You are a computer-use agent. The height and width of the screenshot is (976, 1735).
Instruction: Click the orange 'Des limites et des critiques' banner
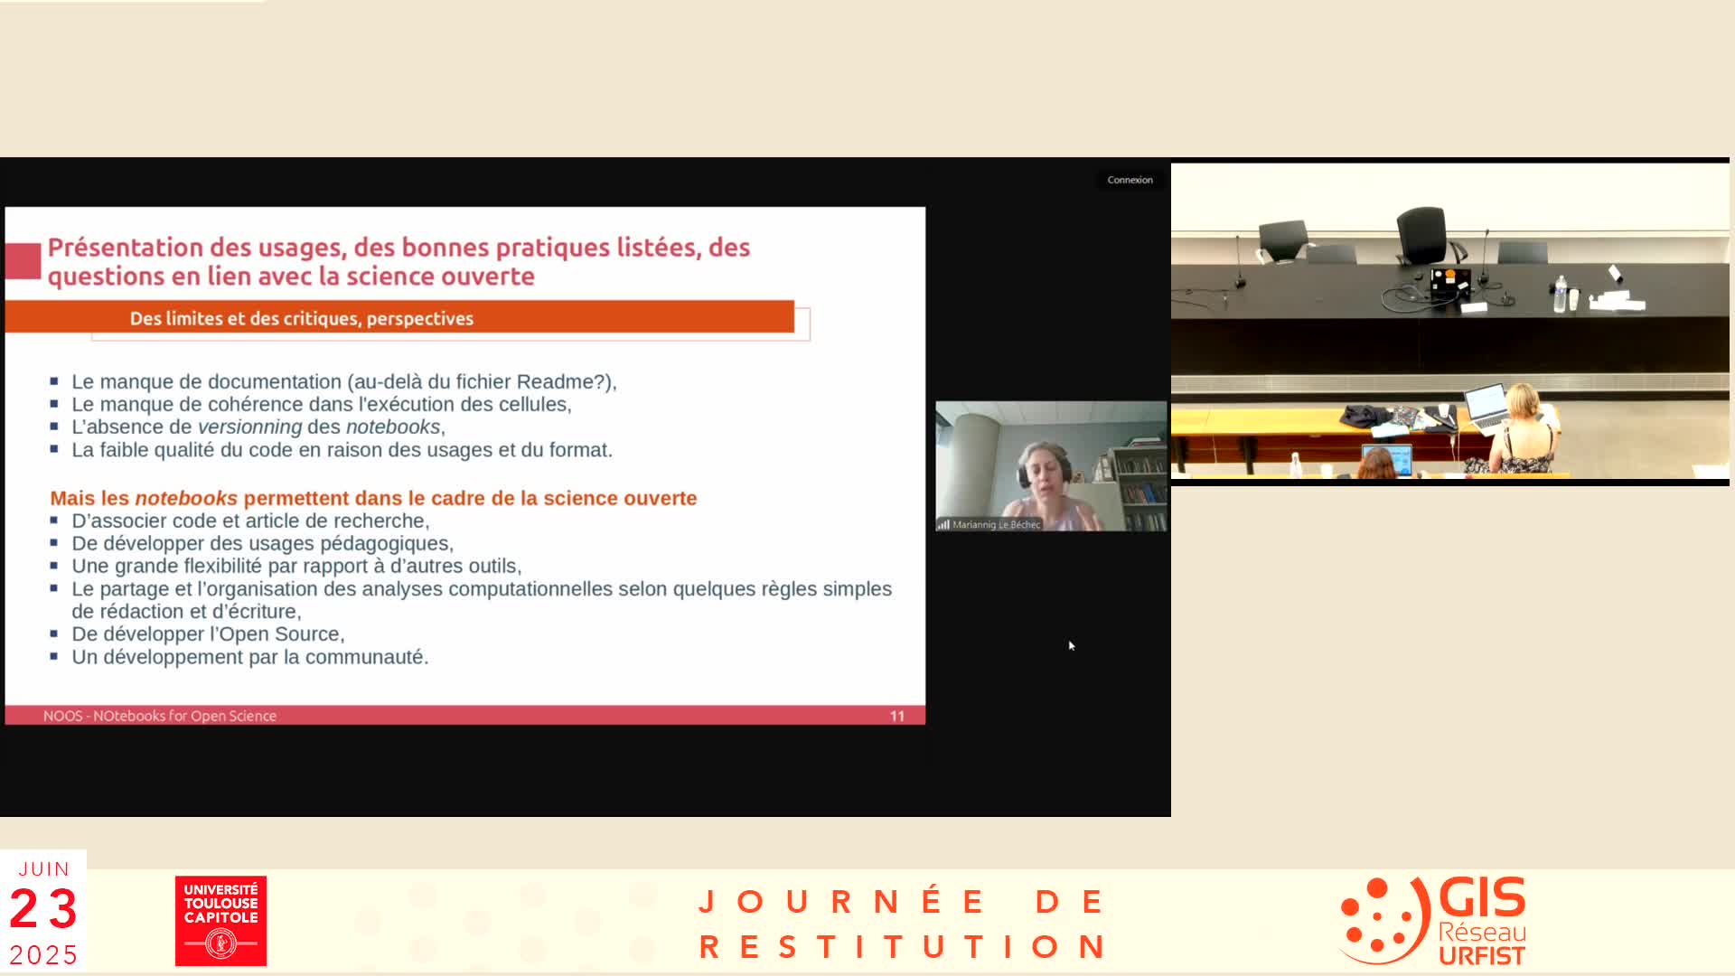tap(399, 318)
